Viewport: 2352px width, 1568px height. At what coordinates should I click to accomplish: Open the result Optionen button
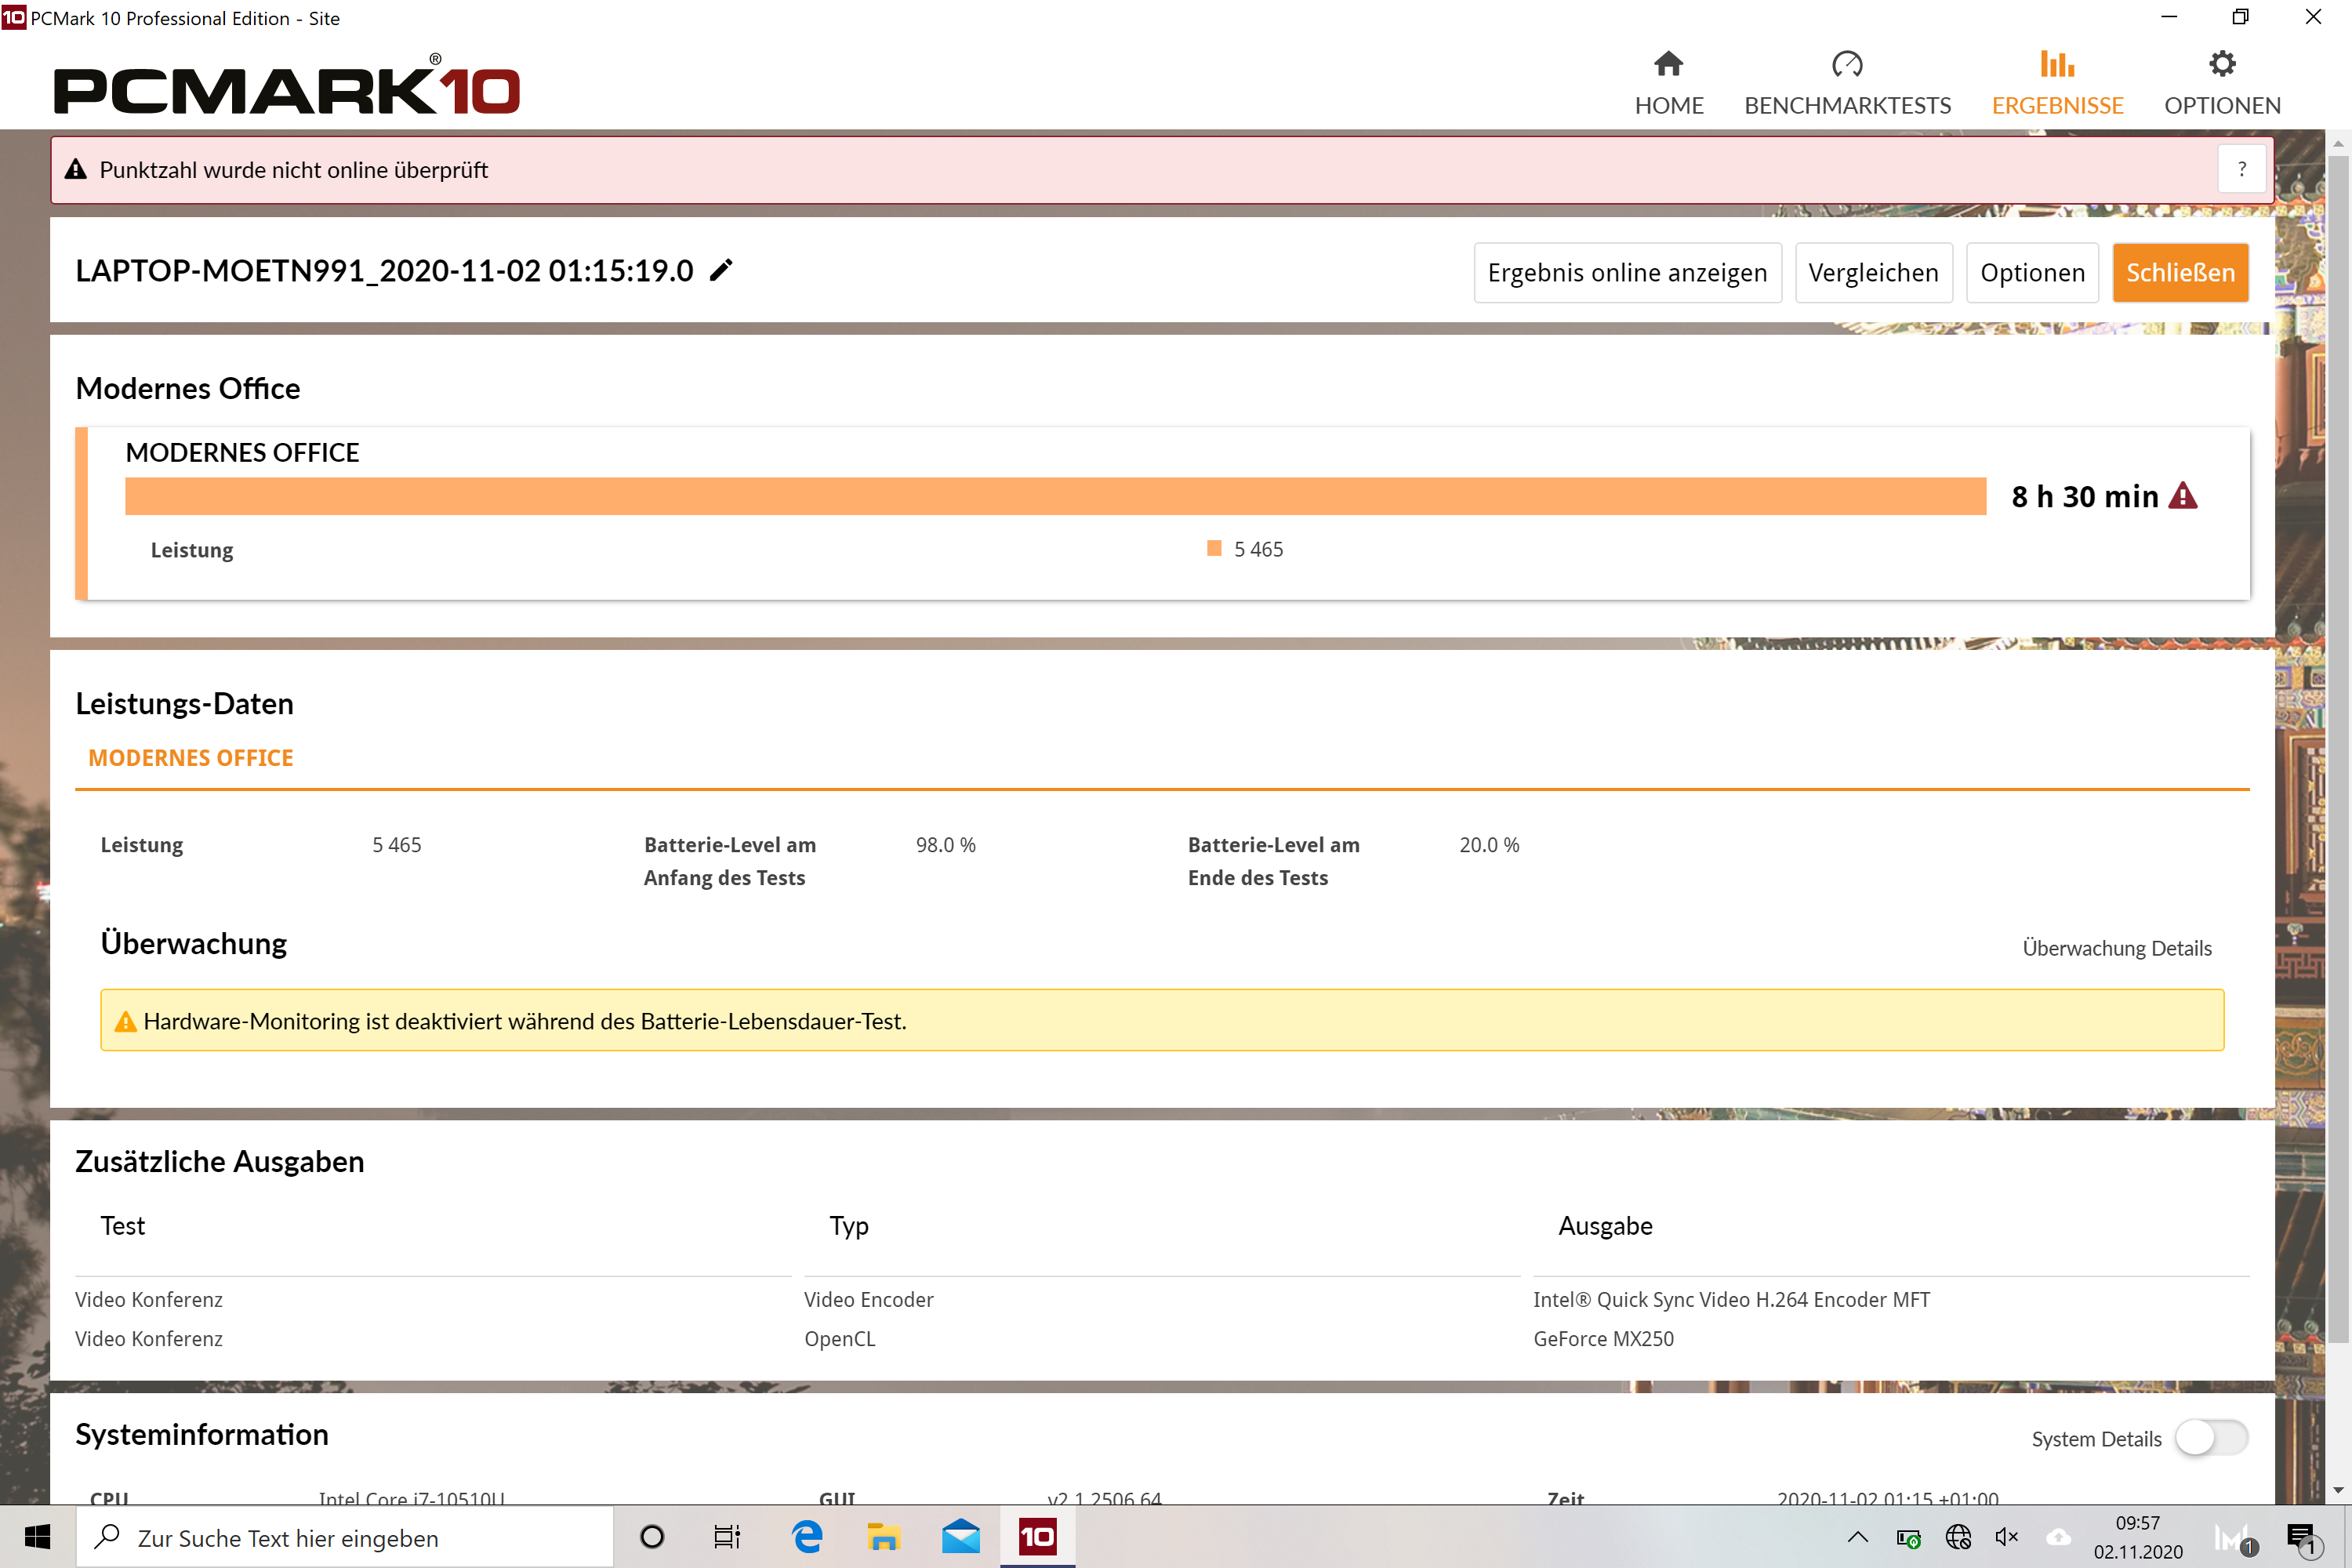tap(2032, 272)
